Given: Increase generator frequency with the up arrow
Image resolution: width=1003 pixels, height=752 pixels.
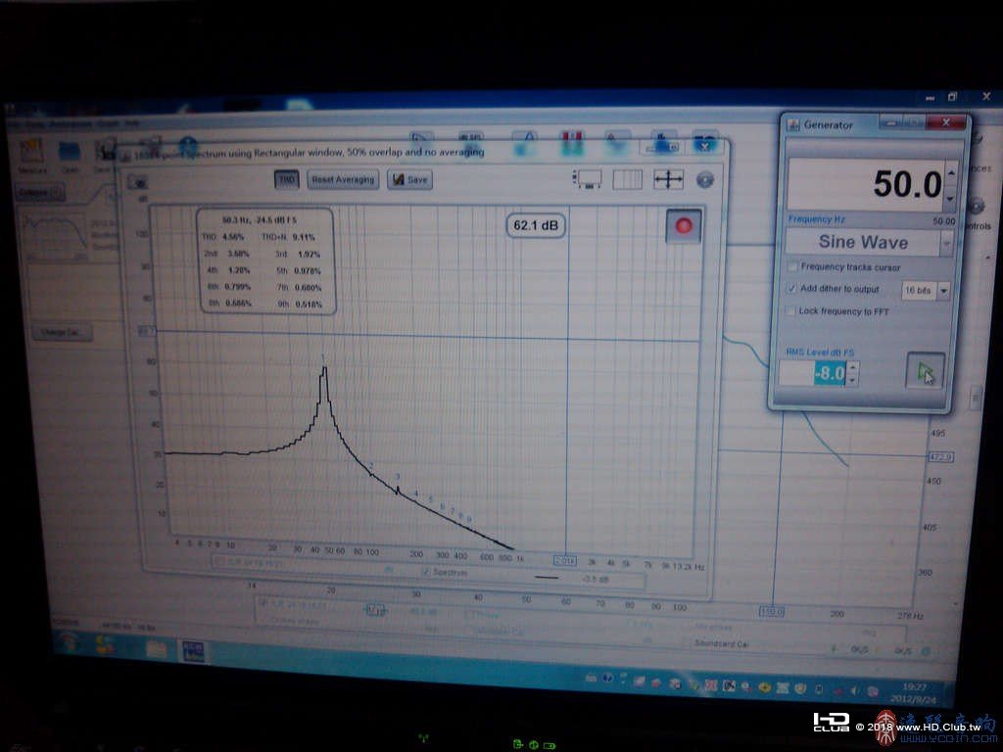Looking at the screenshot, I should (x=950, y=172).
